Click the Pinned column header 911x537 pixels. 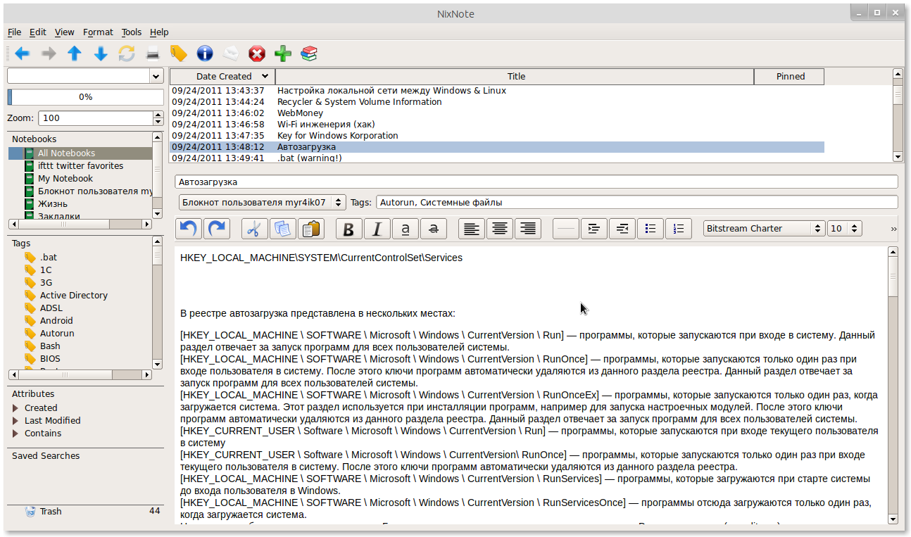(x=789, y=76)
